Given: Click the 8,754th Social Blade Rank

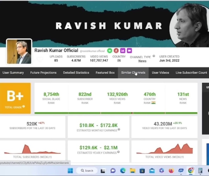Looking at the screenshot, I should [x=51, y=94].
